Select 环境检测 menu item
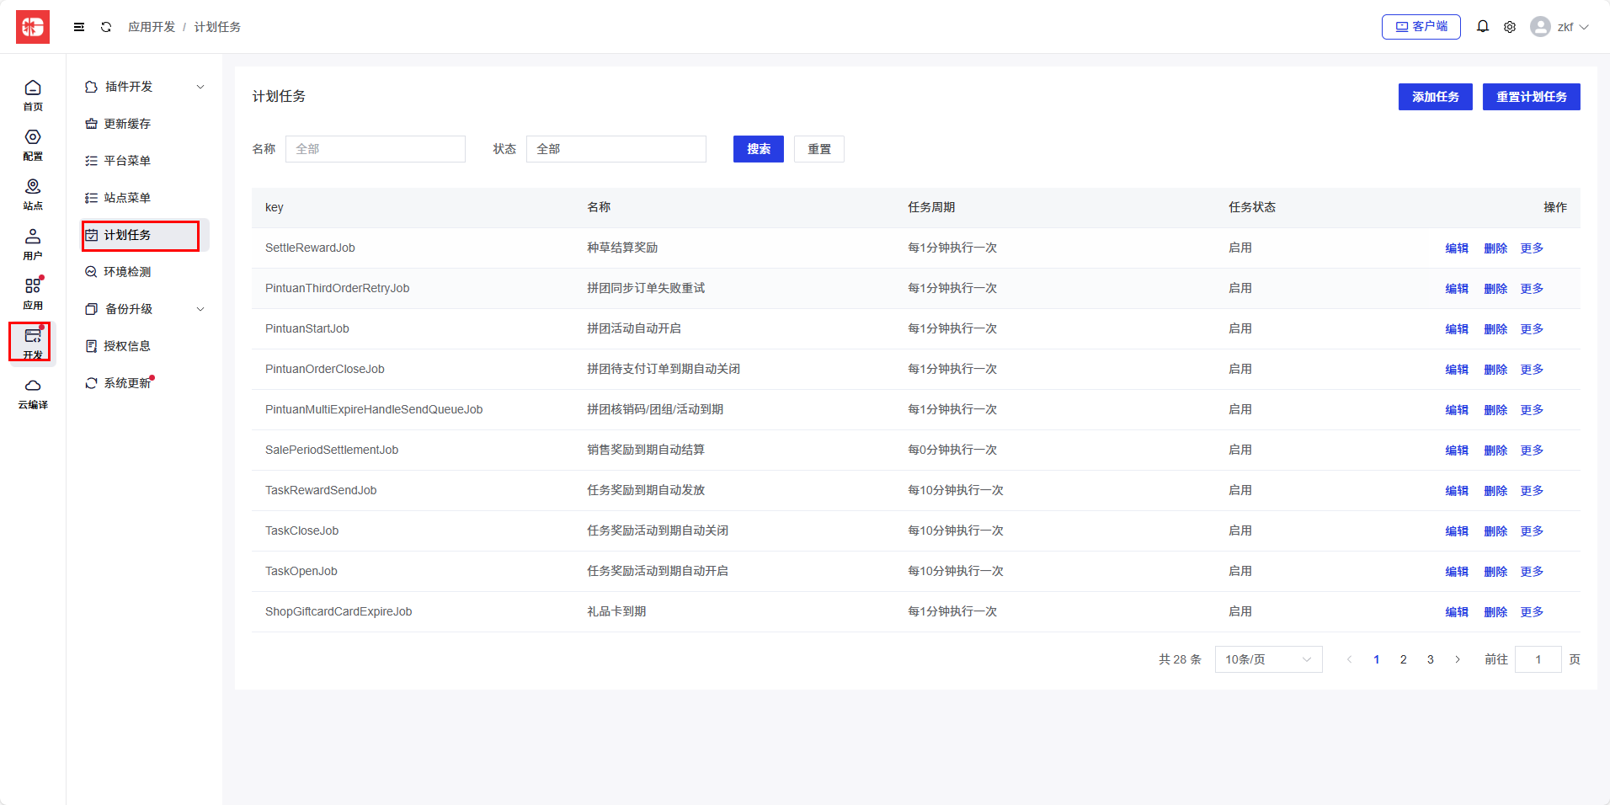 (127, 272)
